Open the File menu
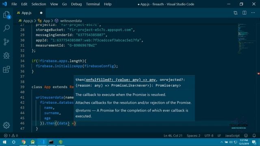The image size is (260, 146). point(14,4)
